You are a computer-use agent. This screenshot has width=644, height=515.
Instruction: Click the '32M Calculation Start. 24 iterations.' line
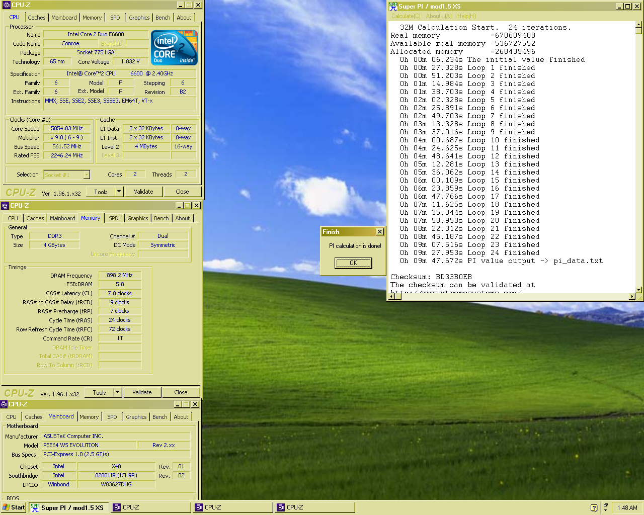click(x=486, y=27)
